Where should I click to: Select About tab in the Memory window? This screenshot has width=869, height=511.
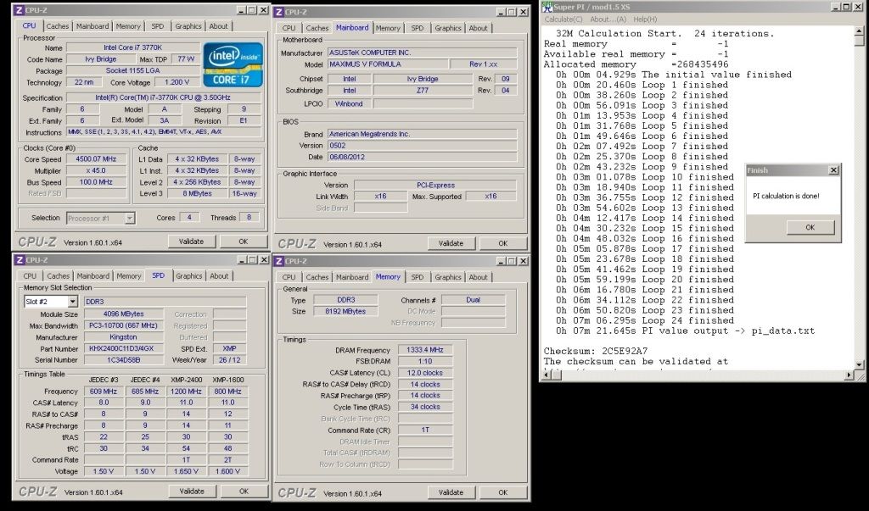(479, 277)
